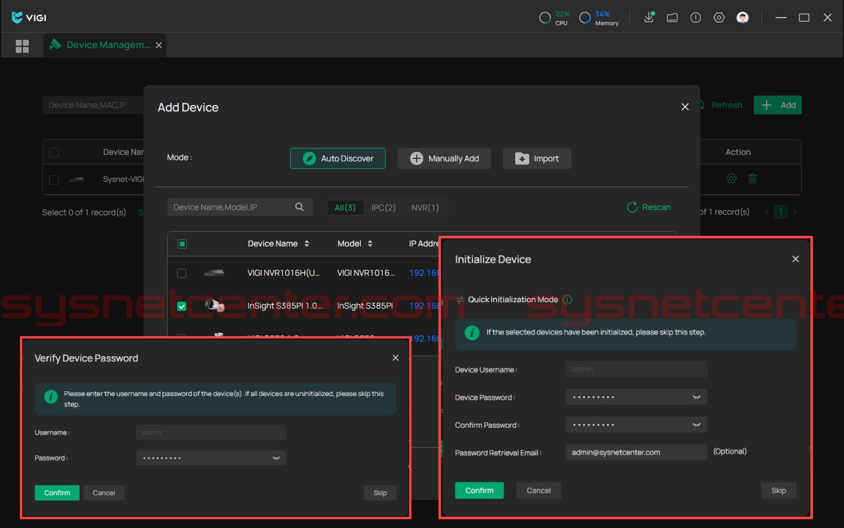Sort by Model column arrows
The width and height of the screenshot is (844, 528).
pyautogui.click(x=370, y=243)
